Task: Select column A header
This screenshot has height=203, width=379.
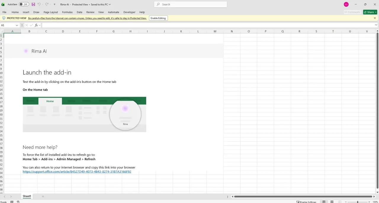Action: coord(12,31)
